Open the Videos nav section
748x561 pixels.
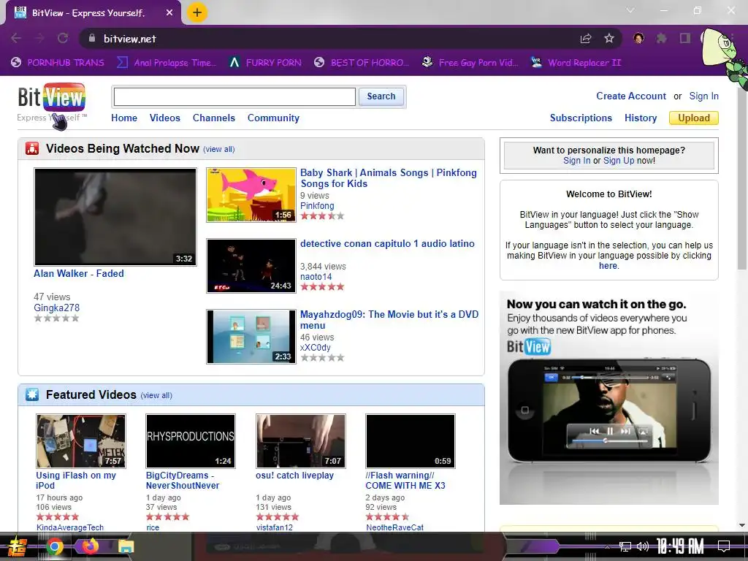[164, 118]
